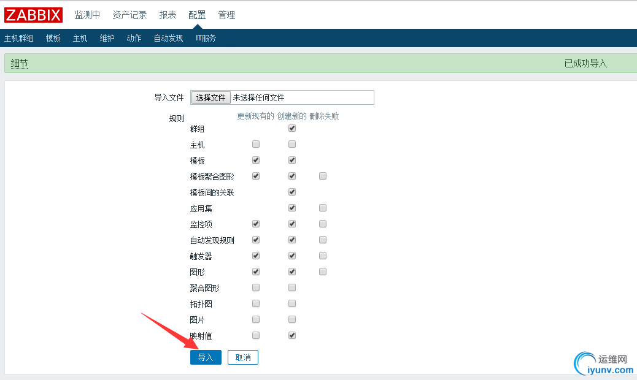This screenshot has height=380, width=637.
Task: Open the 配置 menu
Action: (x=197, y=15)
